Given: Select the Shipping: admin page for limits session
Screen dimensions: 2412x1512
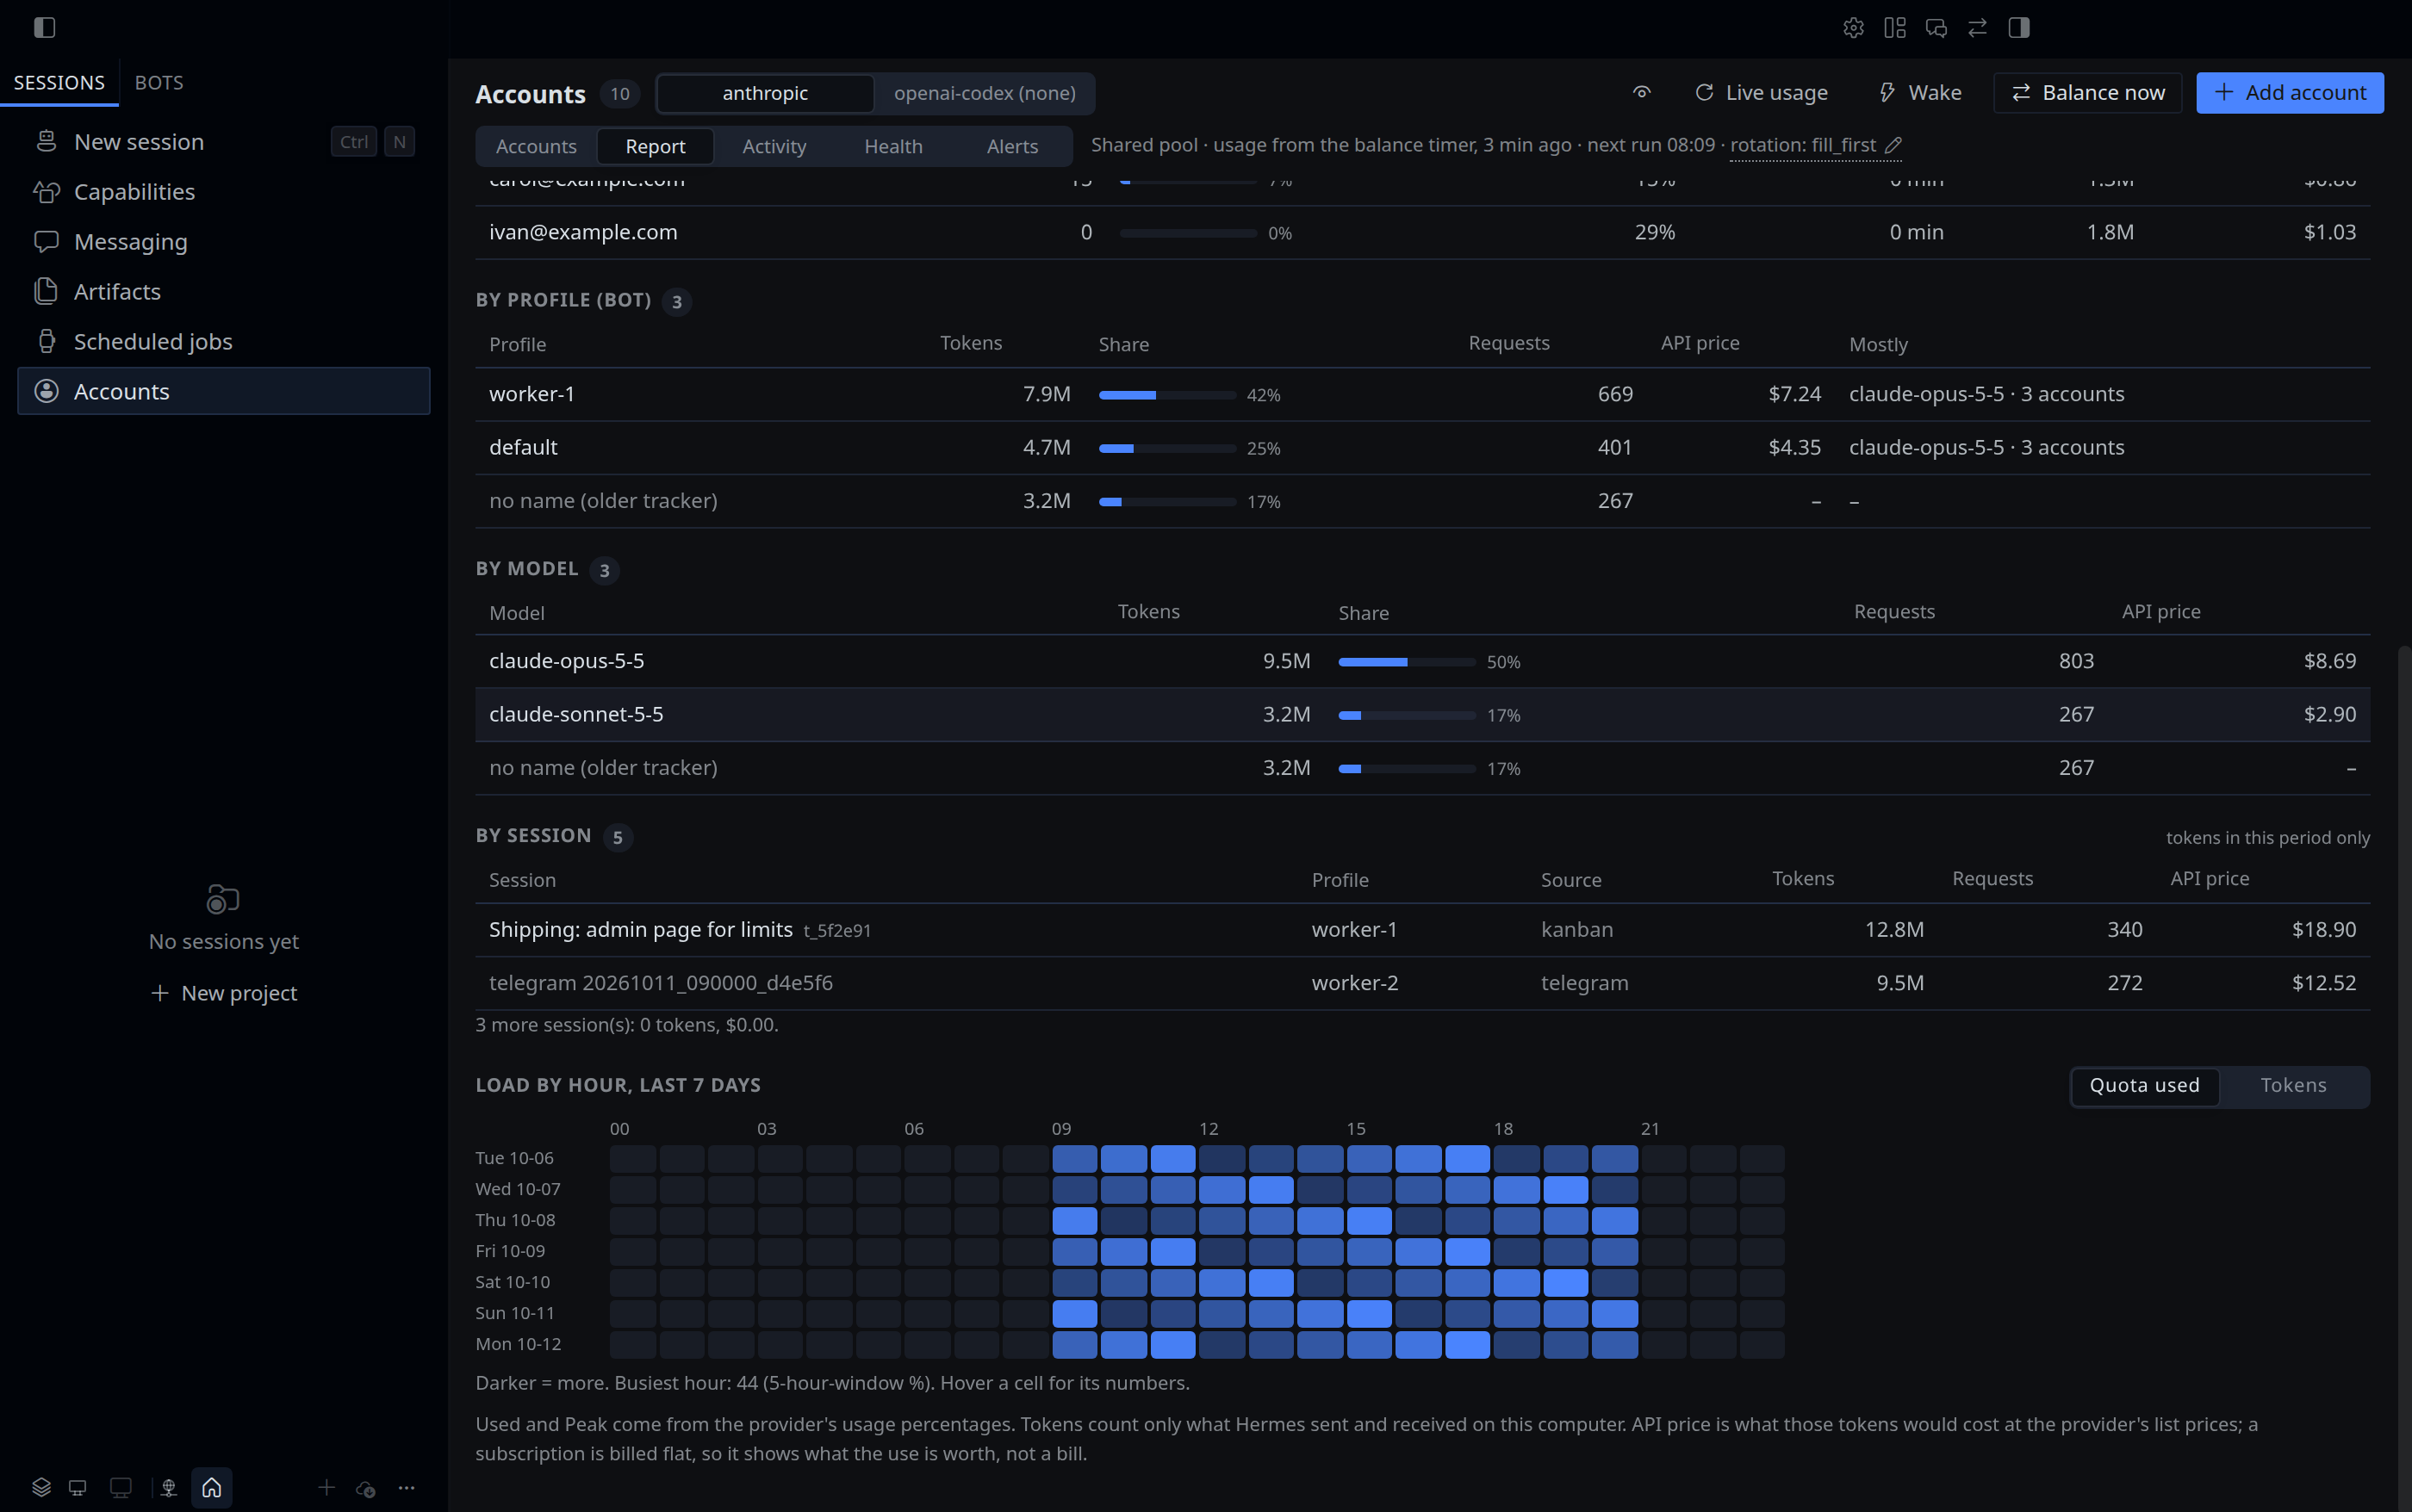Looking at the screenshot, I should pyautogui.click(x=1422, y=930).
